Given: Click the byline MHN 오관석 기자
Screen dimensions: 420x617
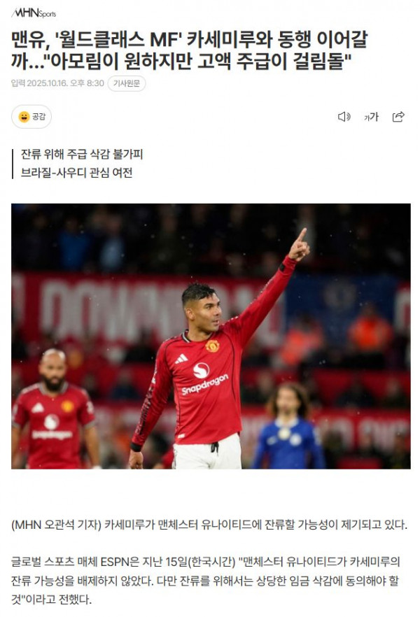Looking at the screenshot, I should coord(57,525).
